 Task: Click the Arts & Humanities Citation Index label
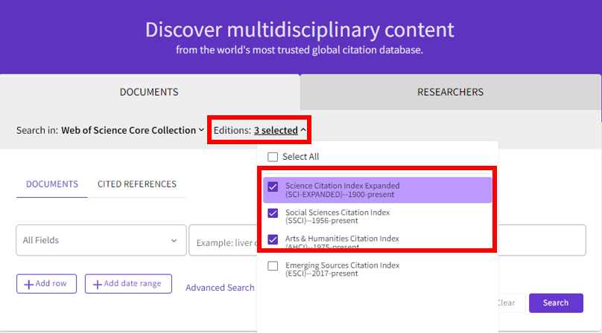tap(342, 242)
